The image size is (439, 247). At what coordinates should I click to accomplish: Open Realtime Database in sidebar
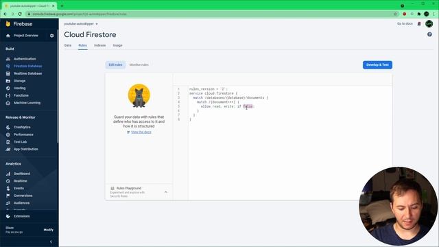pos(27,73)
